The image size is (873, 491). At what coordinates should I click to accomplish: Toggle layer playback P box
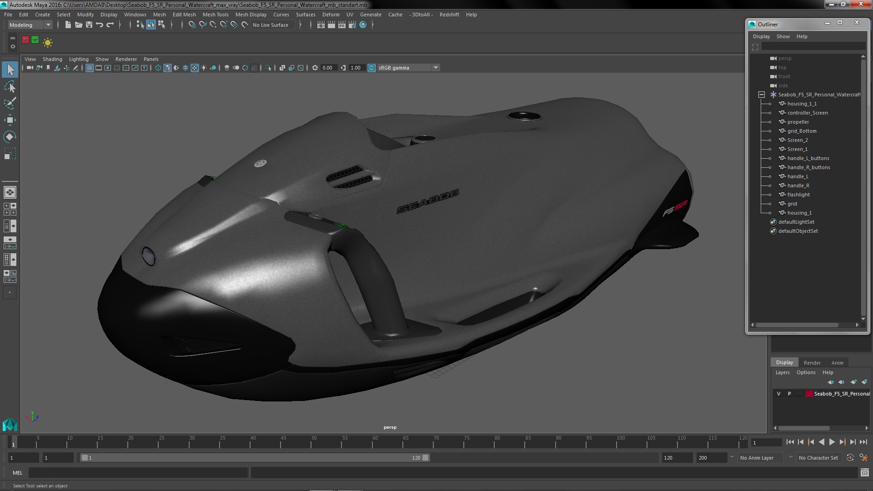(x=789, y=394)
